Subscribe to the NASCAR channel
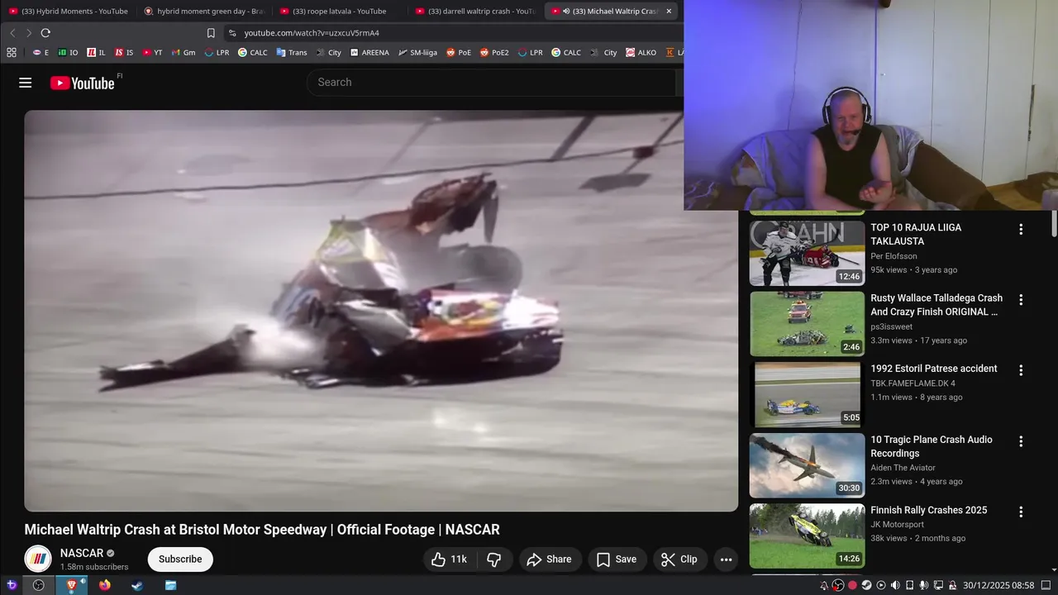The height and width of the screenshot is (595, 1058). click(180, 559)
